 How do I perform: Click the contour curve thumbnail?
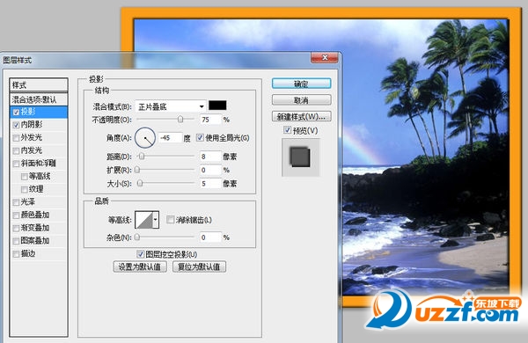coord(143,220)
